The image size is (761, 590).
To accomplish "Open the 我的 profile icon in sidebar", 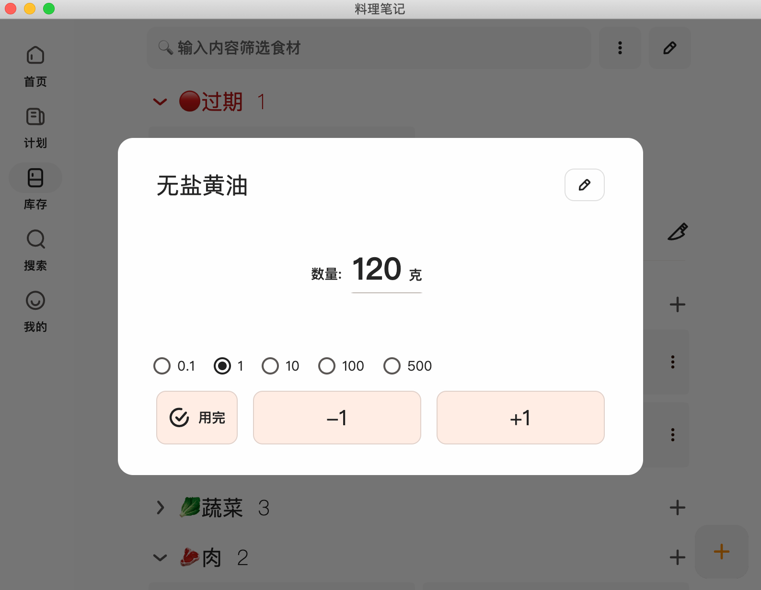I will pyautogui.click(x=35, y=312).
